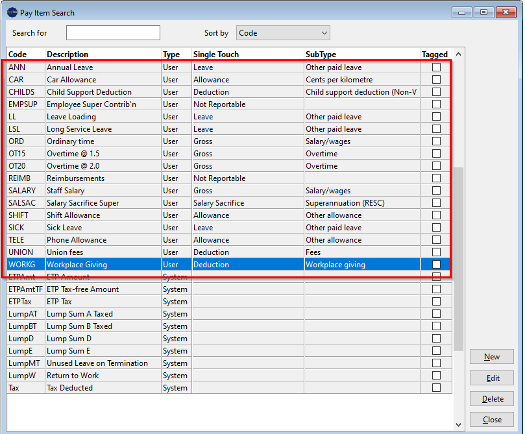Select the OT15 Overtime row
Viewport: 525px width, 434px height.
(97, 154)
